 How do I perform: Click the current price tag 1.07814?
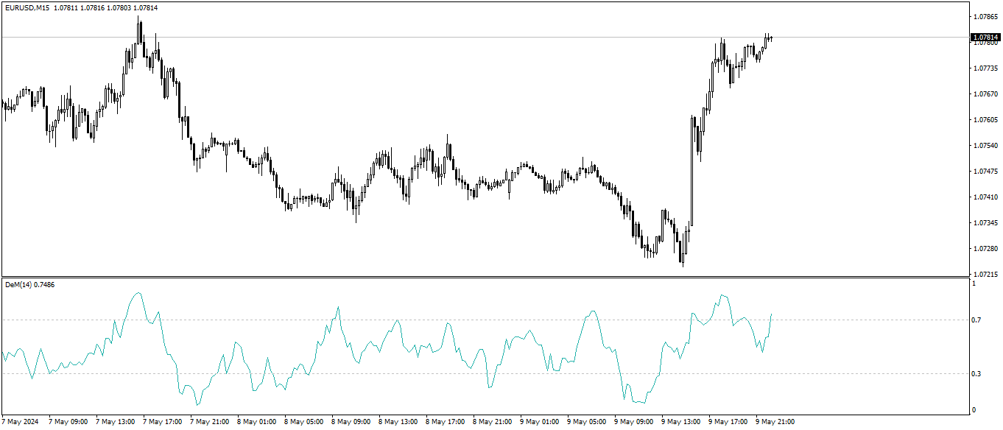(x=985, y=37)
